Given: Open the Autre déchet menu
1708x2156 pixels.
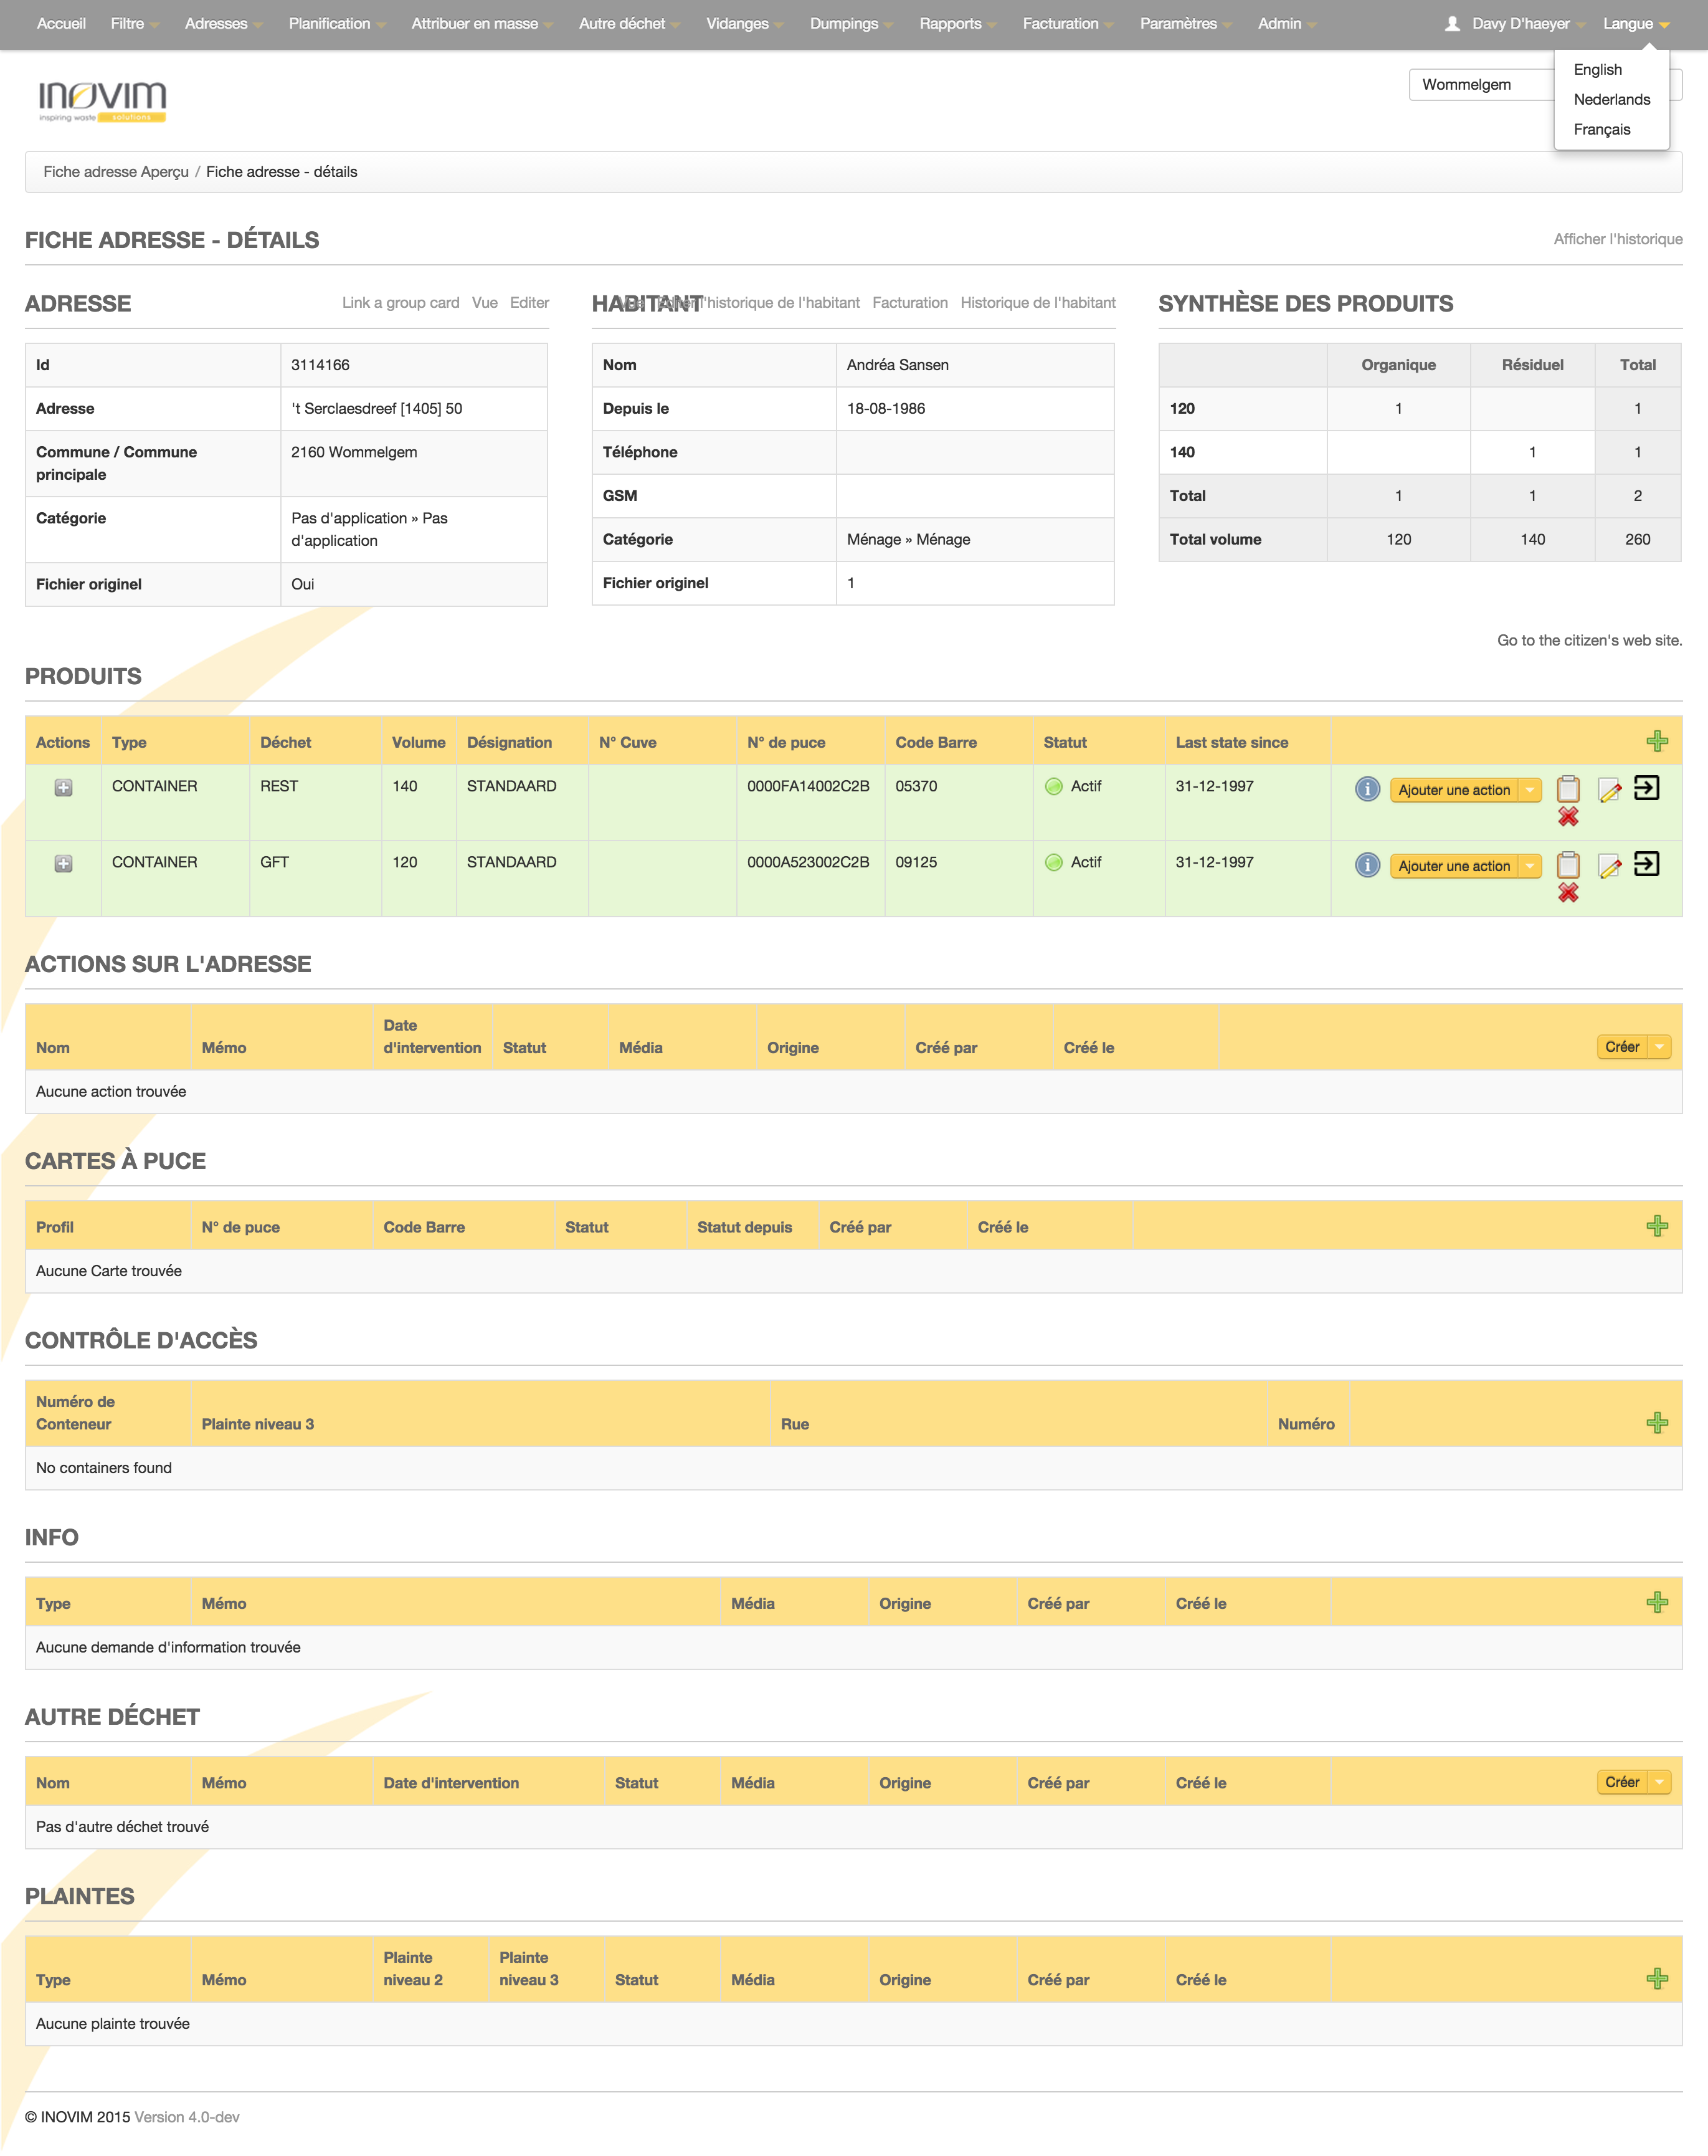Looking at the screenshot, I should point(630,24).
